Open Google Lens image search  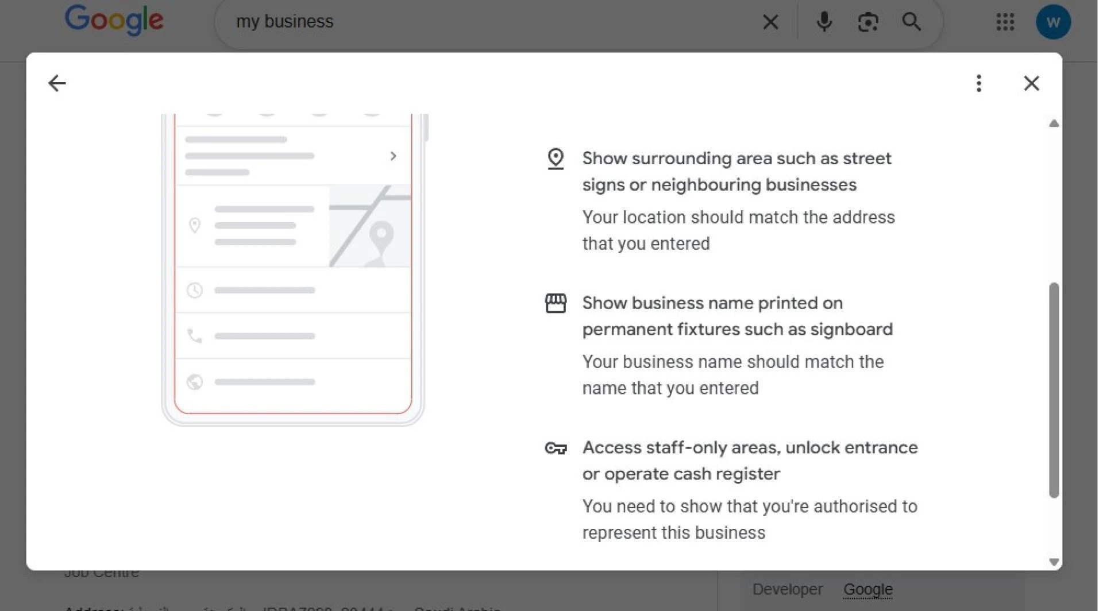pyautogui.click(x=867, y=22)
